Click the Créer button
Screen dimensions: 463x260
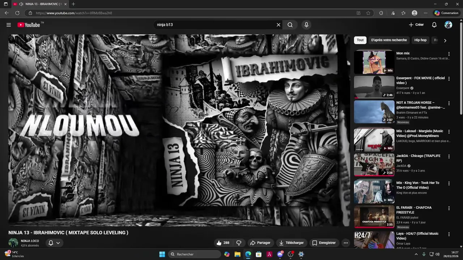[x=416, y=25]
